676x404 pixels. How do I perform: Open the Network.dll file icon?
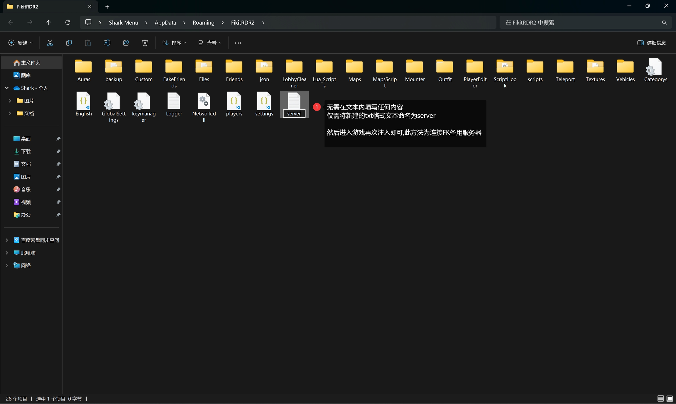[x=204, y=102]
